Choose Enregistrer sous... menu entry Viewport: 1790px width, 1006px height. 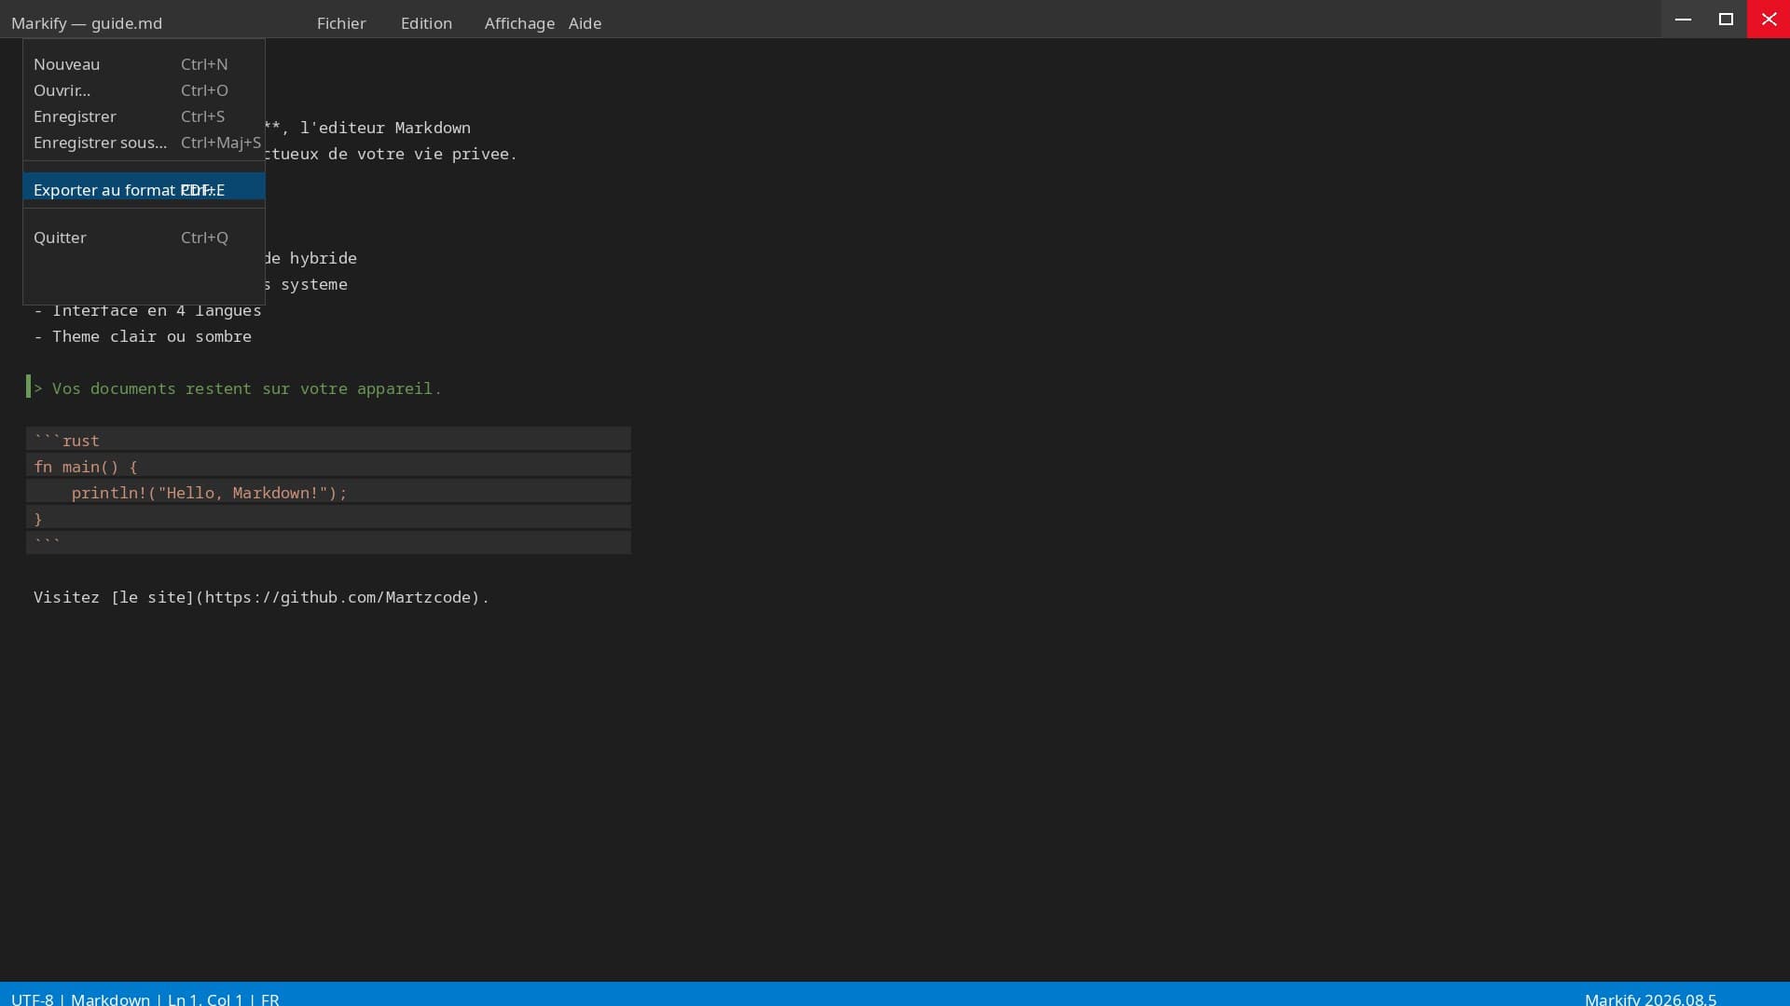coord(144,143)
